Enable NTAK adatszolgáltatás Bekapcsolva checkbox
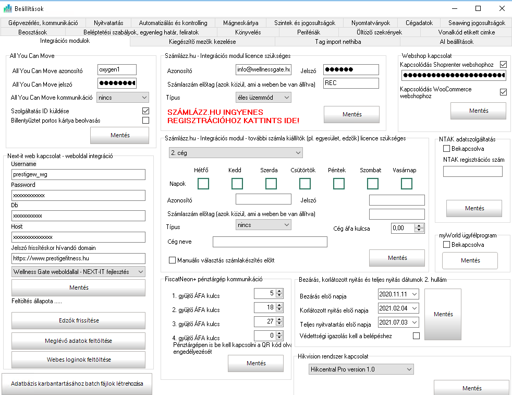This screenshot has height=395, width=512. click(x=446, y=149)
